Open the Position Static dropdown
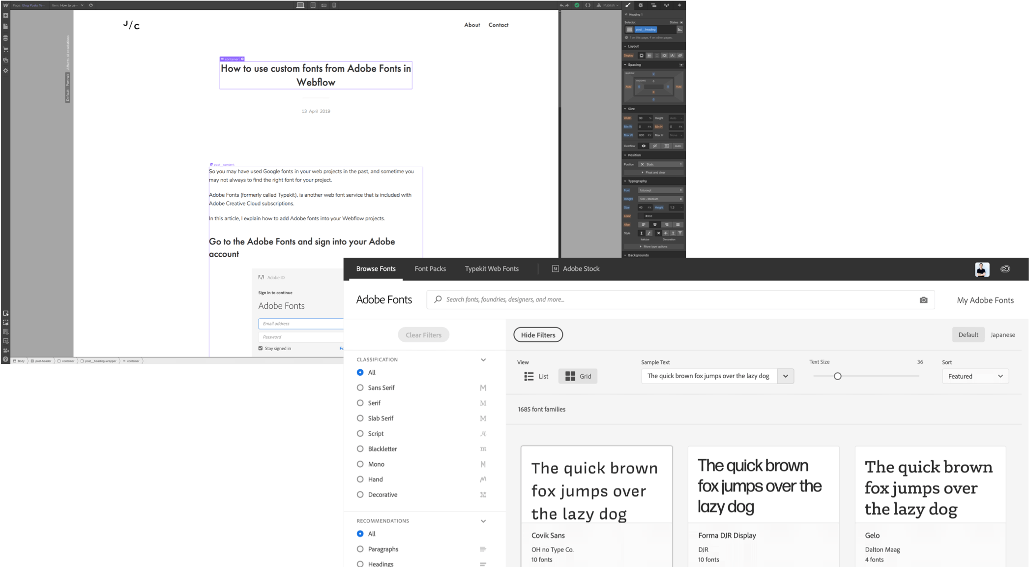1029x567 pixels. pos(660,164)
